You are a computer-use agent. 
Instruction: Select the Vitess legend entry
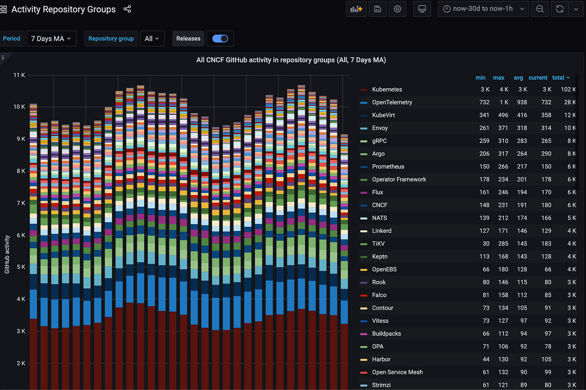[380, 321]
